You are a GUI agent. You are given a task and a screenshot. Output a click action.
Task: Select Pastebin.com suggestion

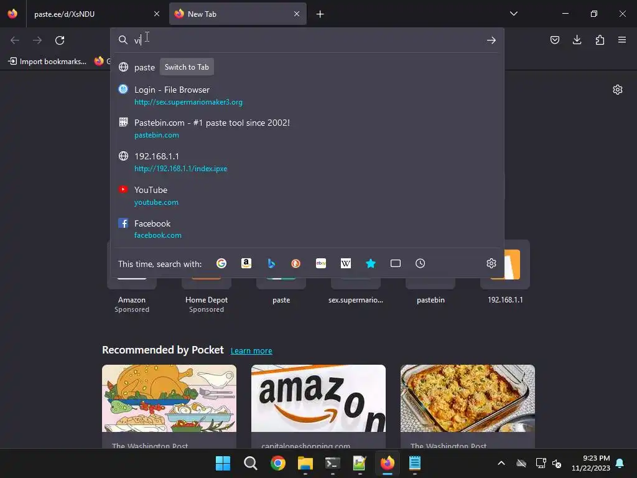click(x=307, y=128)
